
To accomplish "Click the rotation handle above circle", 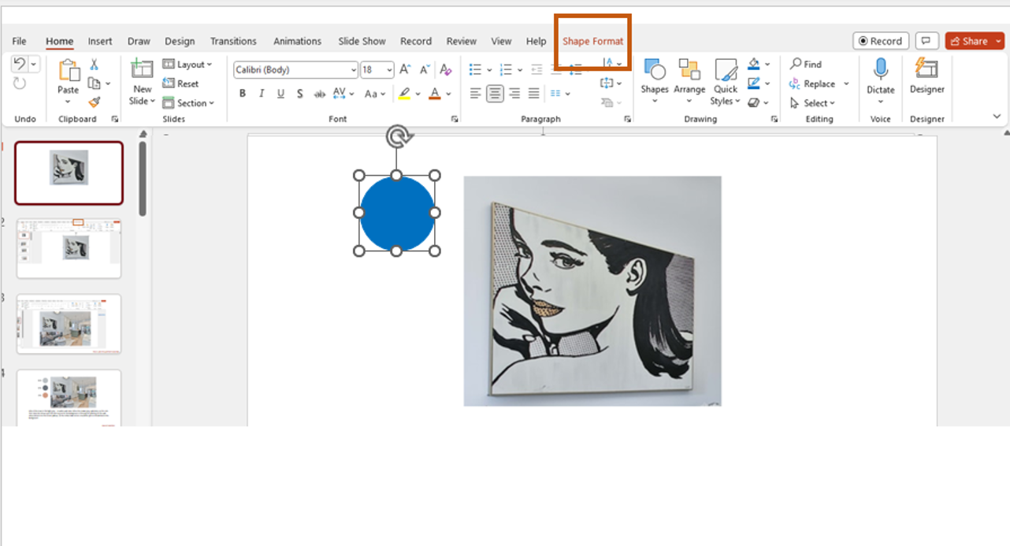I will click(399, 138).
